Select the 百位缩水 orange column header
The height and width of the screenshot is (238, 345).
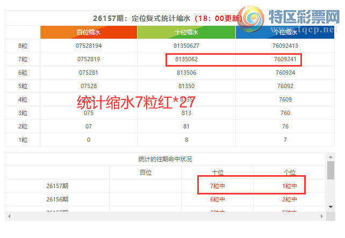pyautogui.click(x=89, y=32)
